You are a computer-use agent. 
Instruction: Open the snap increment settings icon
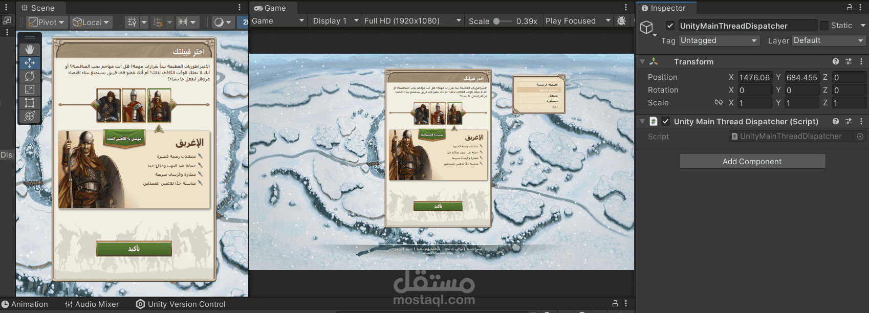(183, 22)
